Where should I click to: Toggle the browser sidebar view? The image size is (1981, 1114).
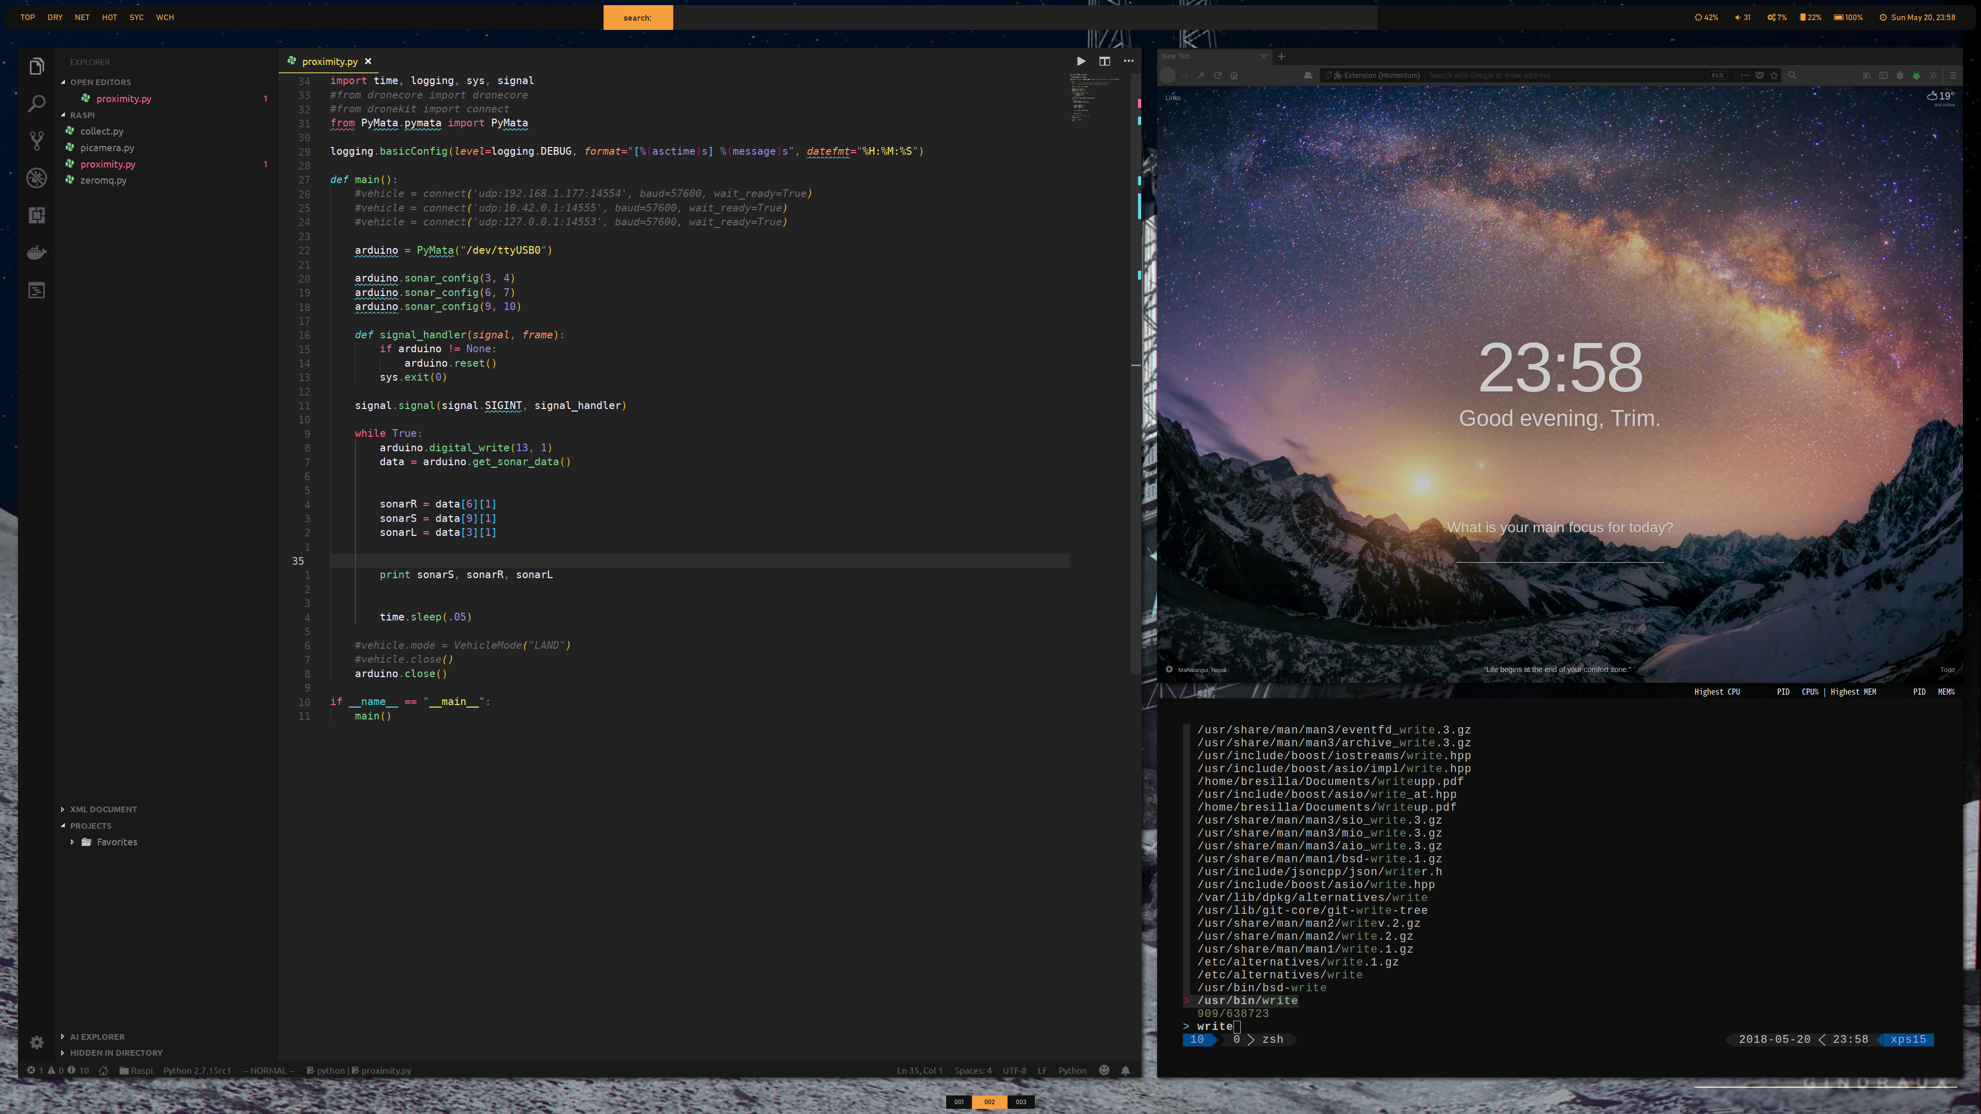1883,75
